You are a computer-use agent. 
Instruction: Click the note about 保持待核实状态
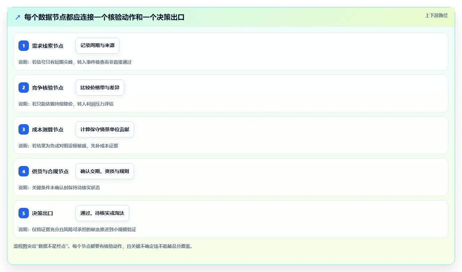click(59, 188)
